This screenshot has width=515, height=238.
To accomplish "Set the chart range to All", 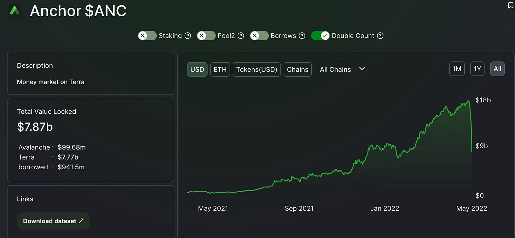I will [497, 69].
